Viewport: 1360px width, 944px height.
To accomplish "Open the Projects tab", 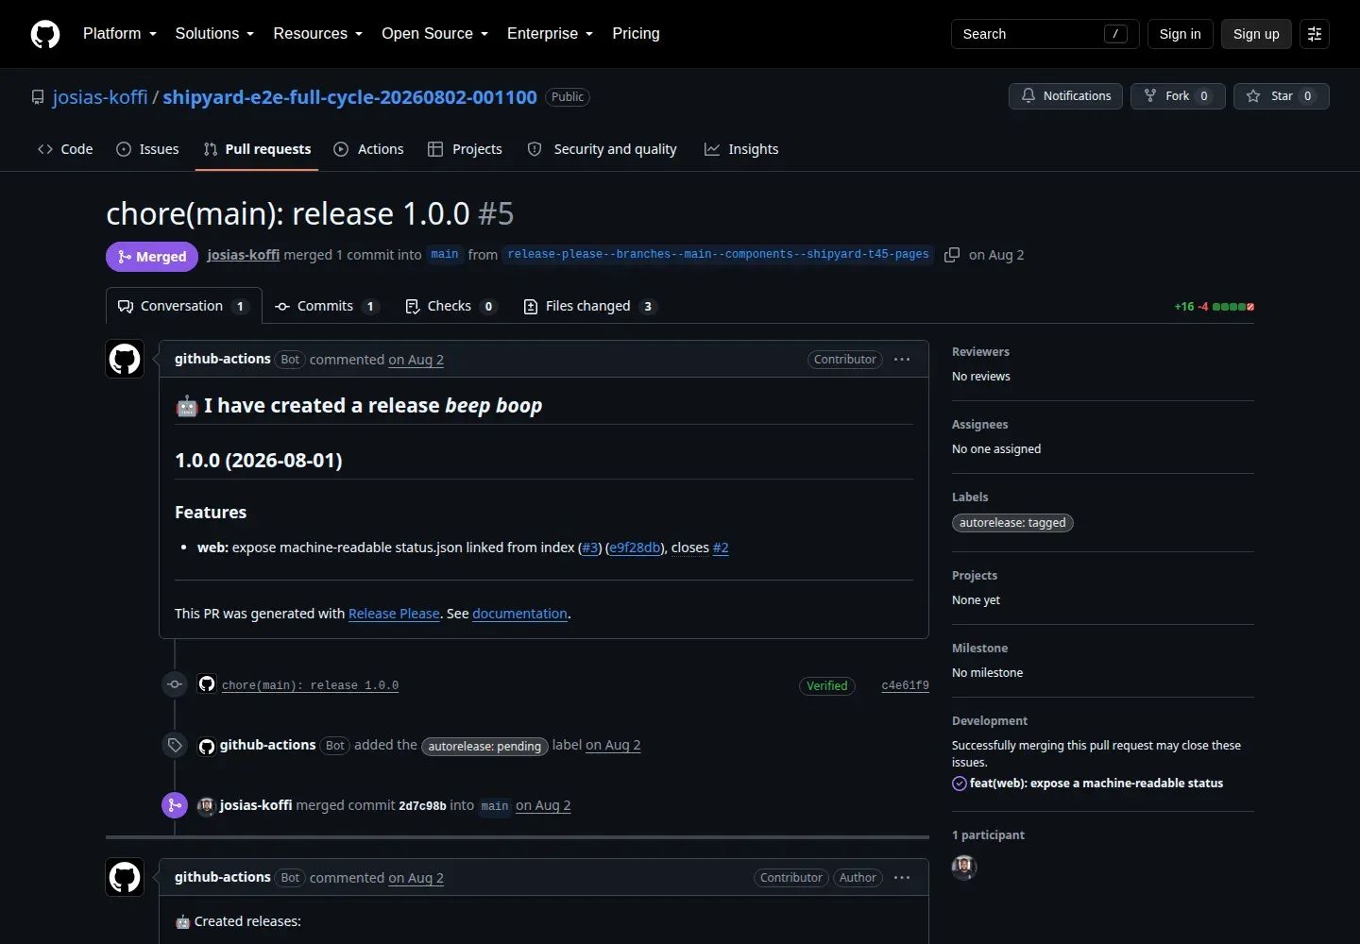I will [465, 149].
